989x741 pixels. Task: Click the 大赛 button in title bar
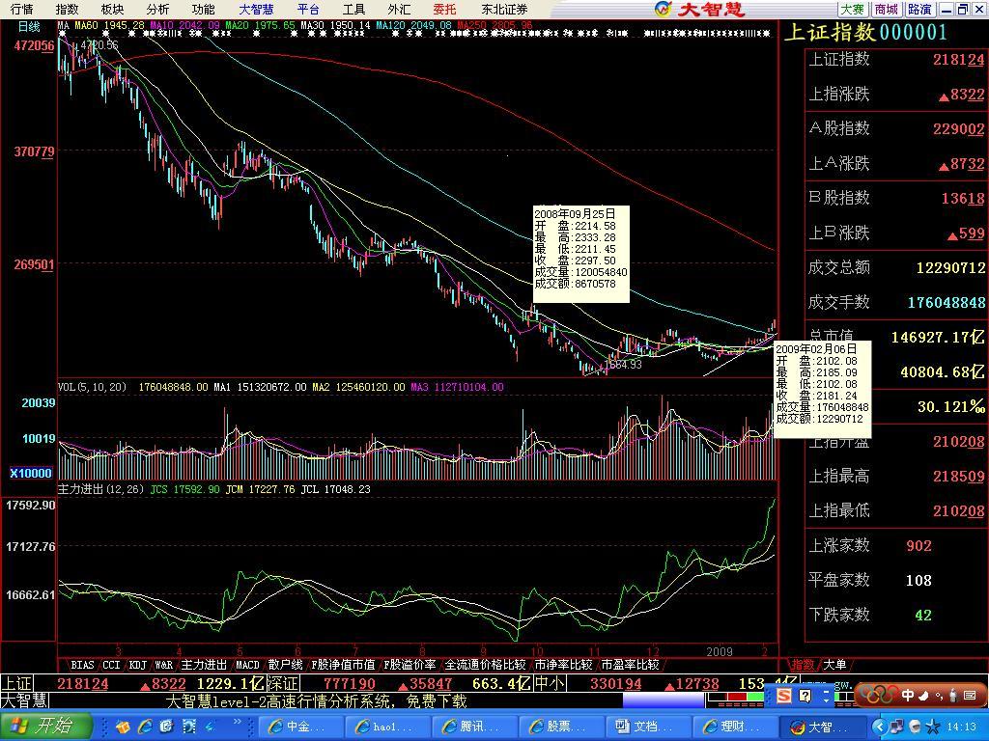coord(853,10)
